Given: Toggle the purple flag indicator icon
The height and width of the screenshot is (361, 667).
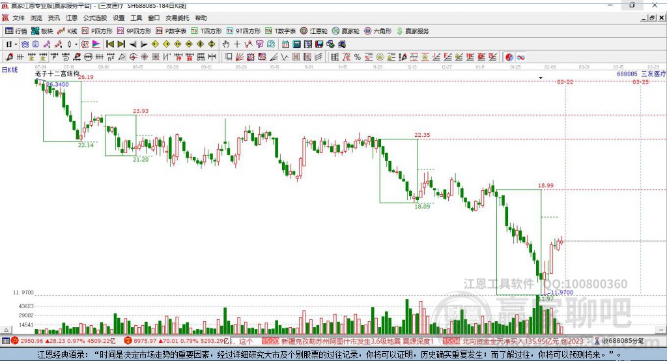Looking at the screenshot, I should (x=96, y=44).
